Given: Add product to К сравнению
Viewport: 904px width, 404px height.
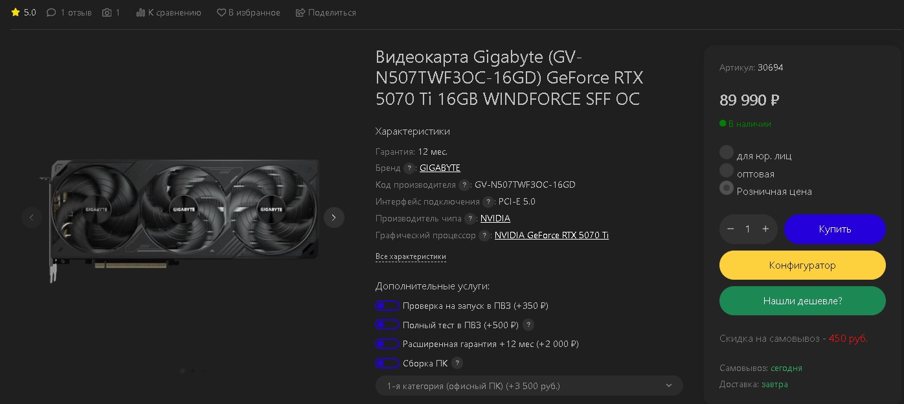Looking at the screenshot, I should coord(168,12).
